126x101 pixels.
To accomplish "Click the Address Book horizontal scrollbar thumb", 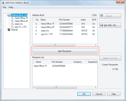I will click(x=55, y=45).
